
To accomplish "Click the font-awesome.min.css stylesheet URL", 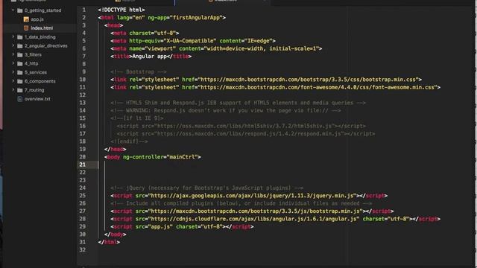I will 318,87.
